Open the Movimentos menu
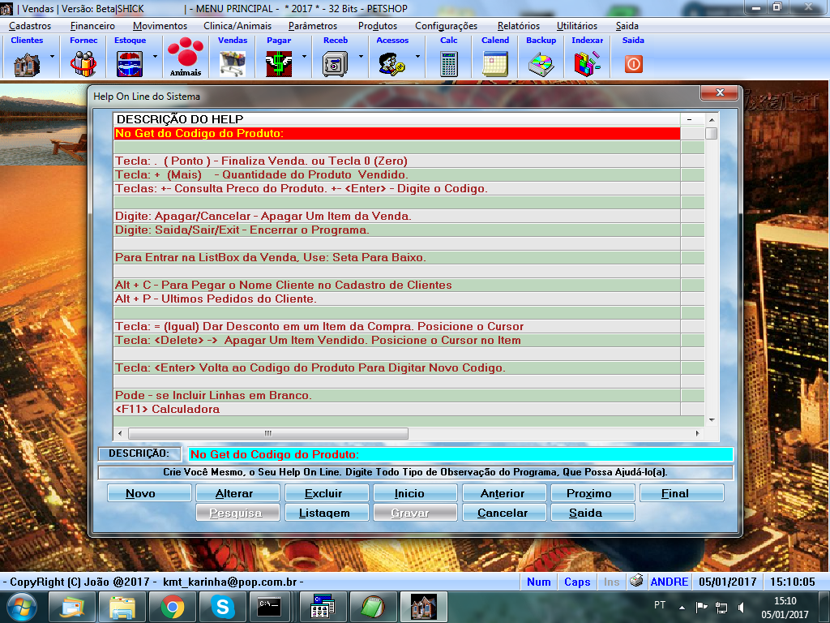 tap(160, 26)
